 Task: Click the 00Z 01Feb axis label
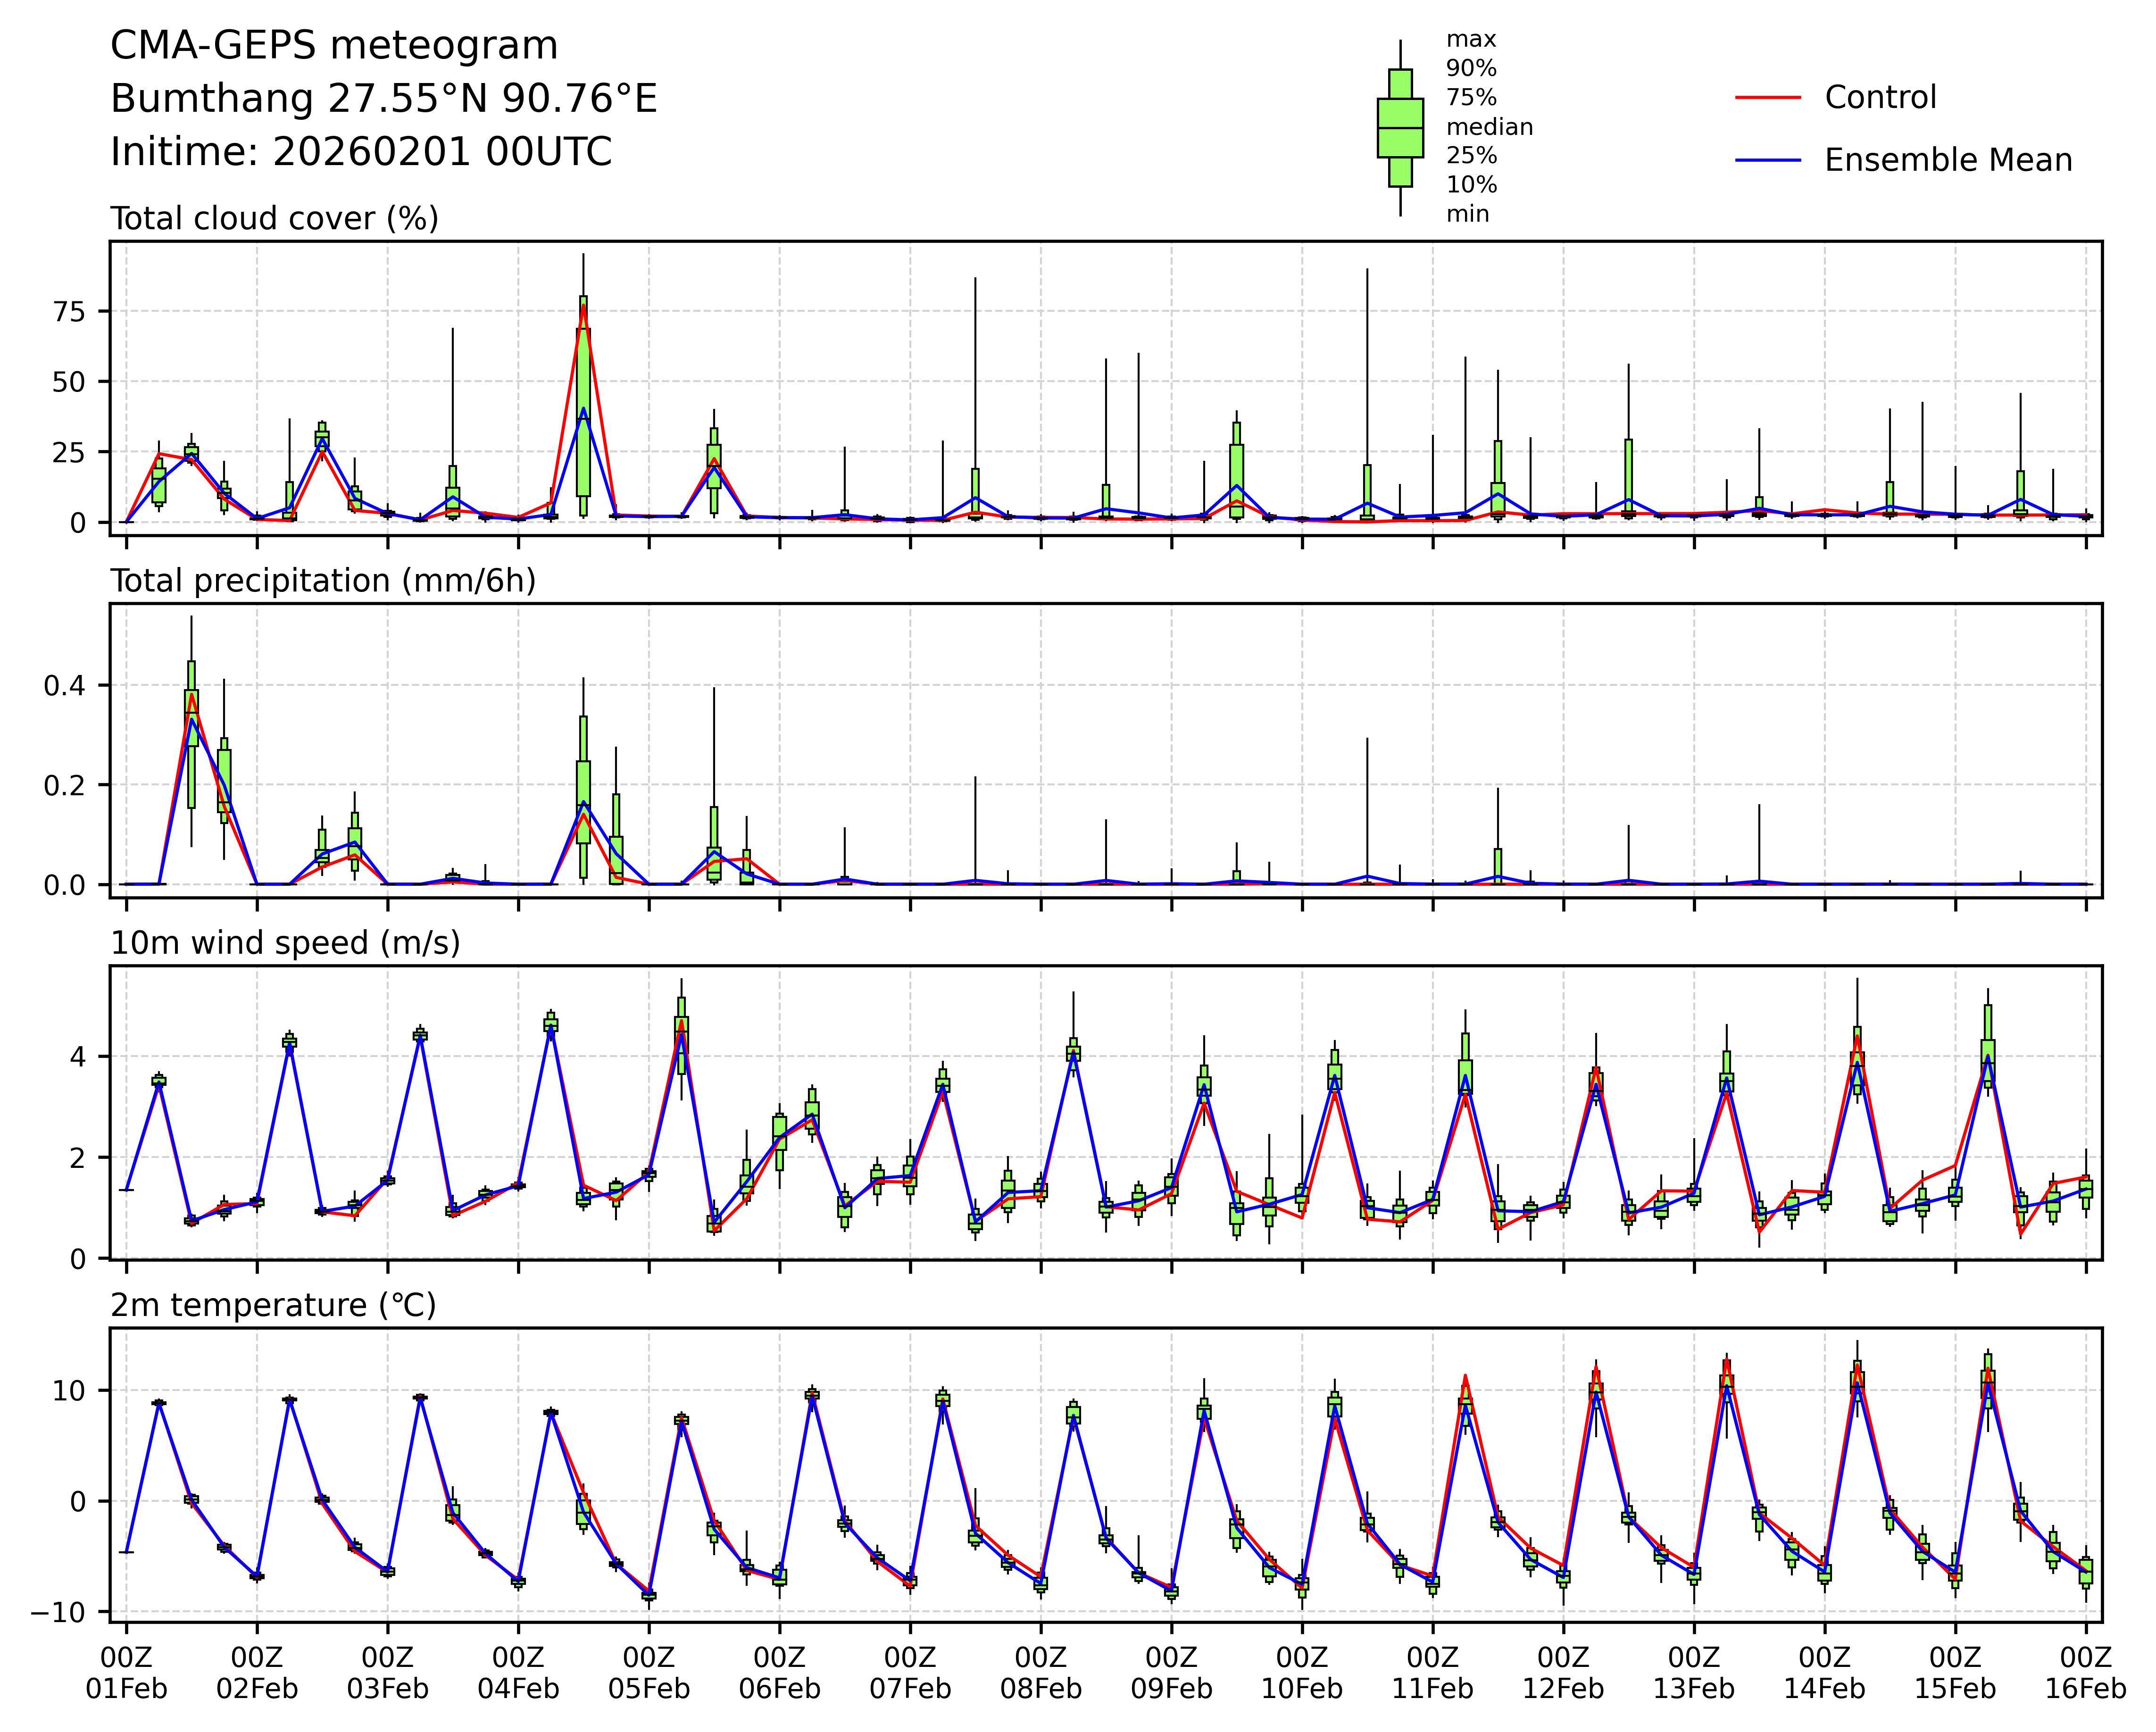127,1673
